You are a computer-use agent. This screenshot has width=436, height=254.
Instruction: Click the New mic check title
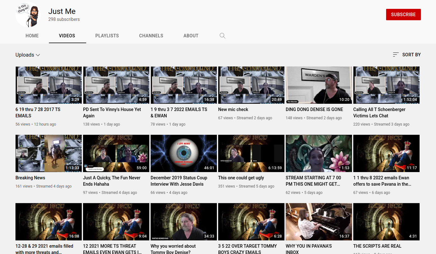click(233, 109)
